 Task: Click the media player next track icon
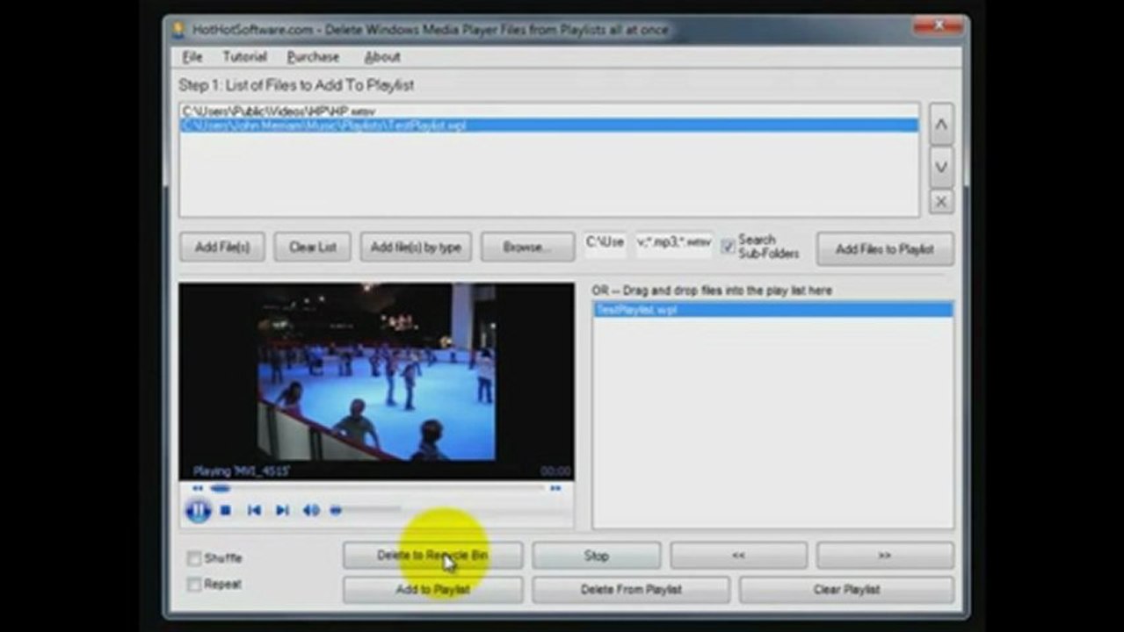[x=282, y=510]
